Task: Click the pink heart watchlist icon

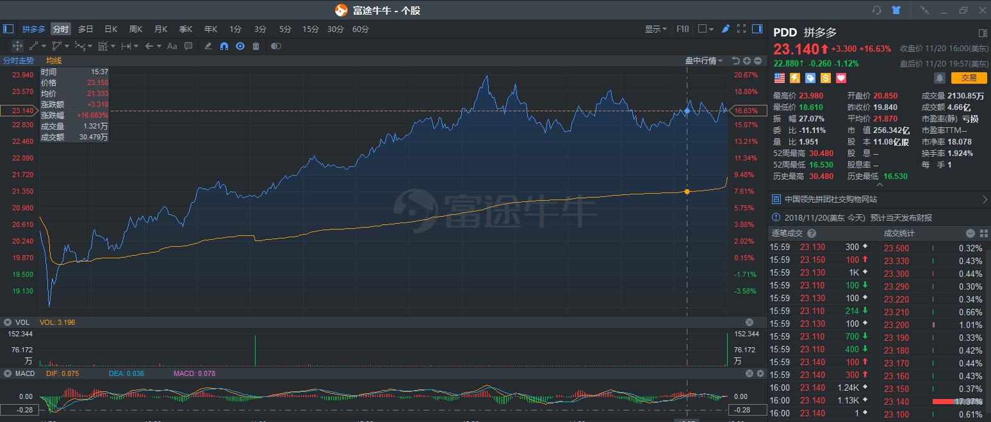Action: (841, 78)
